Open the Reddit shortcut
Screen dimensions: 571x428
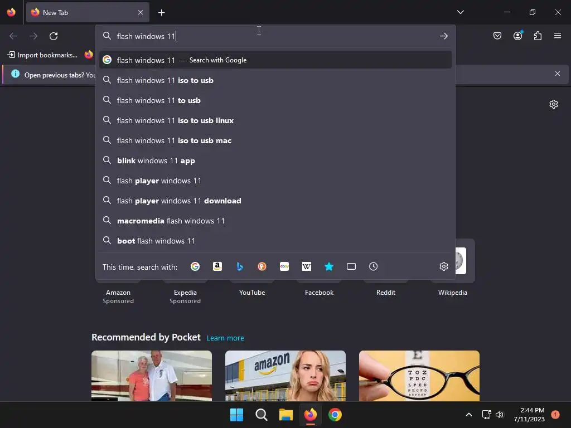386,292
